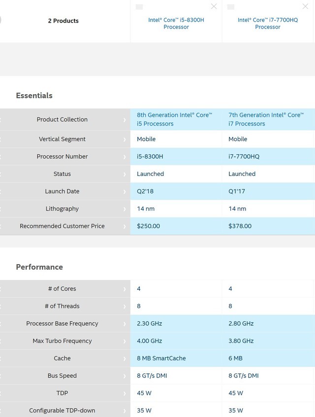Click the right chevron on TDP row

(125, 393)
